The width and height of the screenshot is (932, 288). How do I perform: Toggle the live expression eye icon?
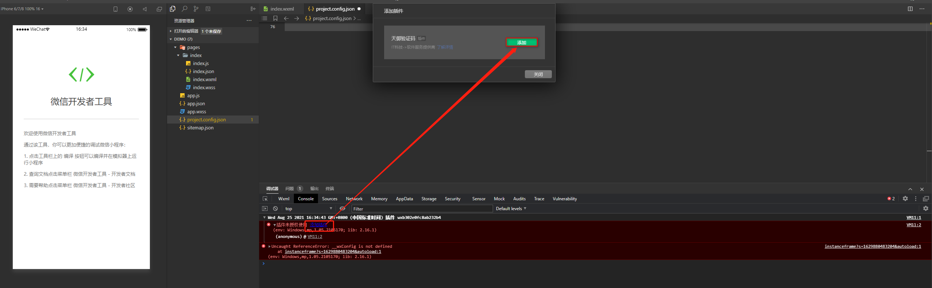342,209
